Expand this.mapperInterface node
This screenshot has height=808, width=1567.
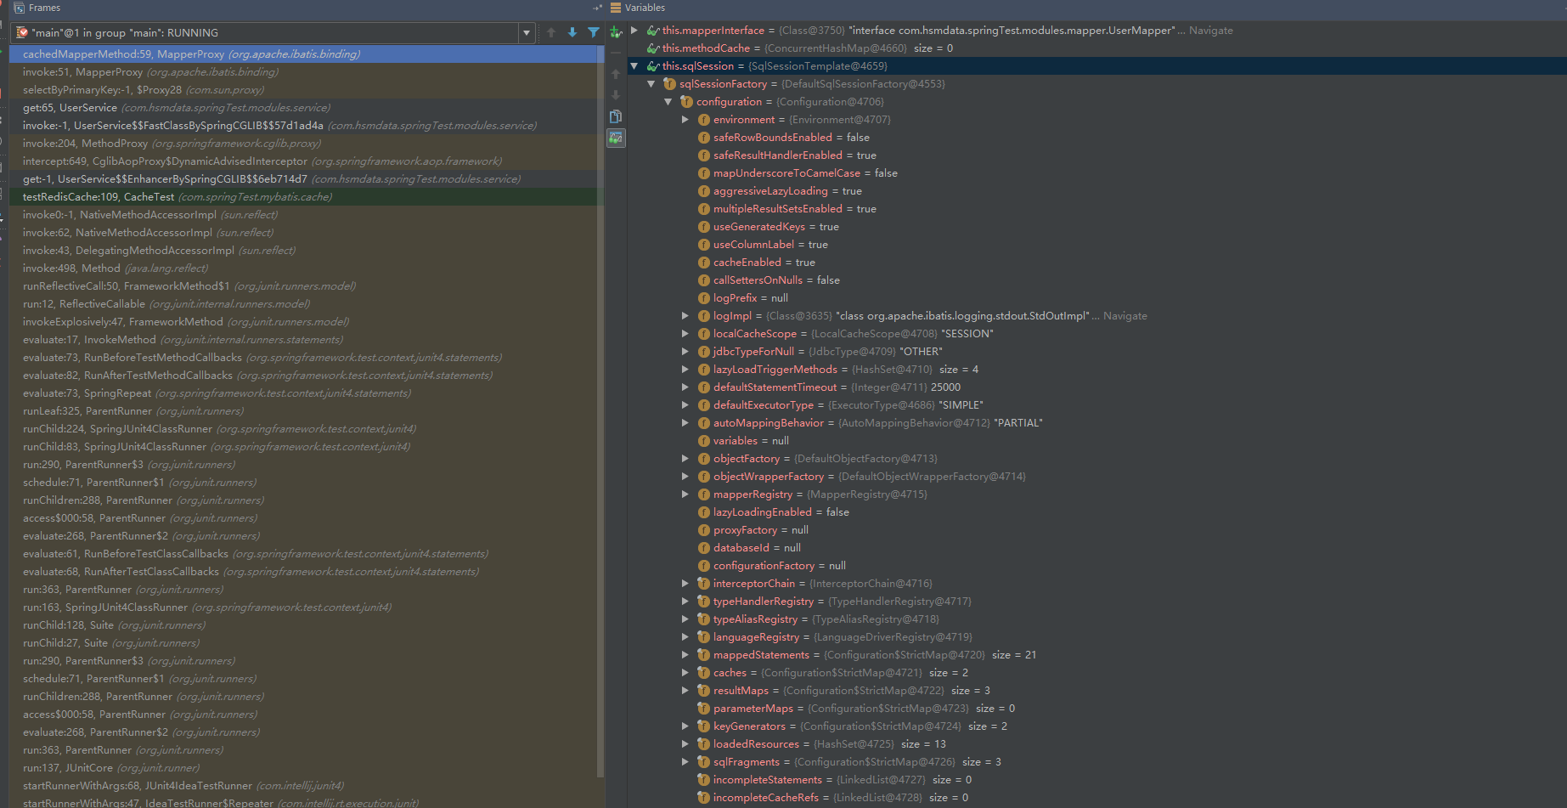[634, 31]
